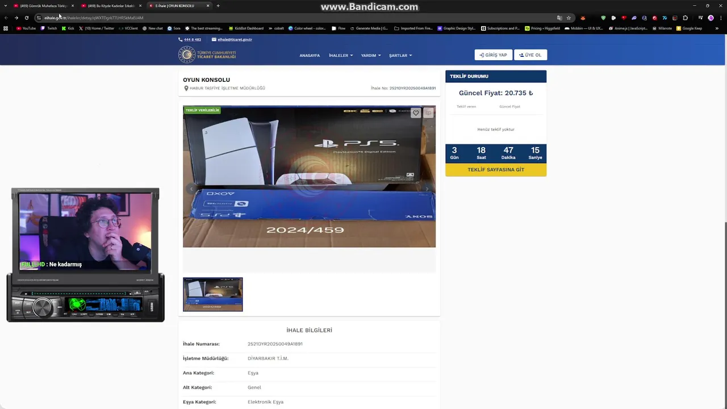The height and width of the screenshot is (409, 727).
Task: Expand the YARDIM dropdown menu
Action: pyautogui.click(x=371, y=56)
